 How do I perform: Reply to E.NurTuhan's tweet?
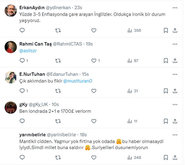click(x=22, y=91)
